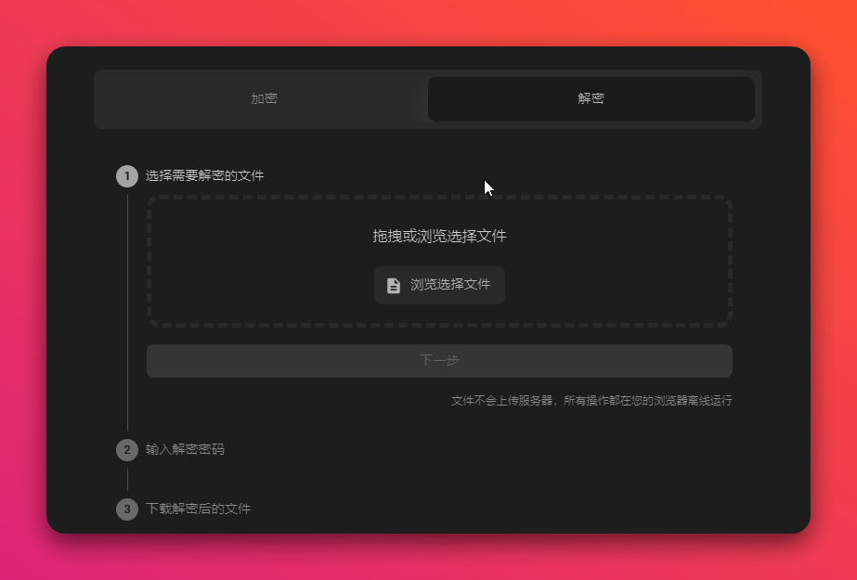Open step 3 circle 下载解密后的文件
This screenshot has height=580, width=857.
[127, 509]
